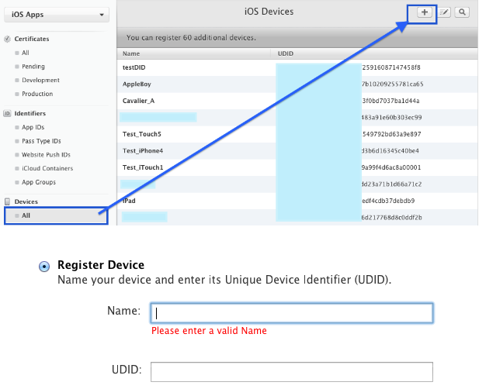Click the device Name input field
Screen dimensions: 479x389
tap(291, 313)
